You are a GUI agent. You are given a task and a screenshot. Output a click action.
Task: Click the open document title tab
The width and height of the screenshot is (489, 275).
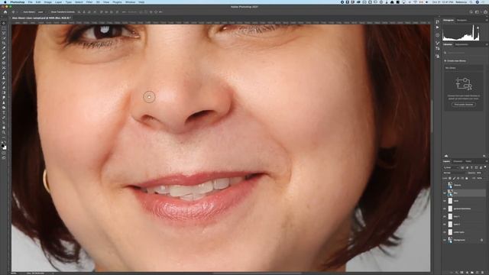pyautogui.click(x=41, y=18)
